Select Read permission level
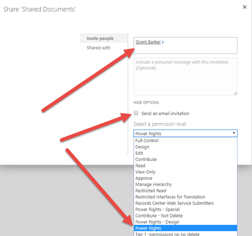Viewport: 252px width, 236px height. tap(186, 165)
